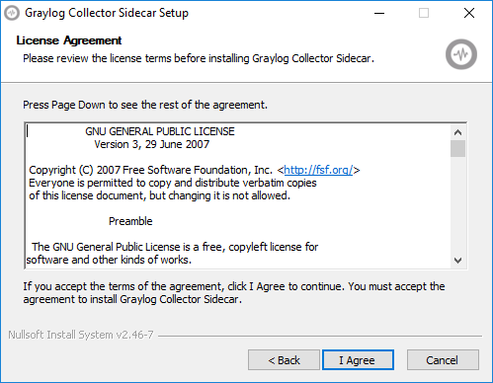Cancel the Graylog Sidecar setup

[x=443, y=360]
